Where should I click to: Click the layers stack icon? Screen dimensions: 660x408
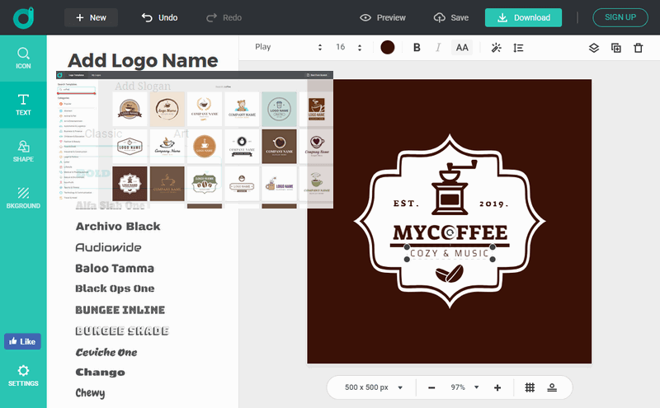(593, 48)
